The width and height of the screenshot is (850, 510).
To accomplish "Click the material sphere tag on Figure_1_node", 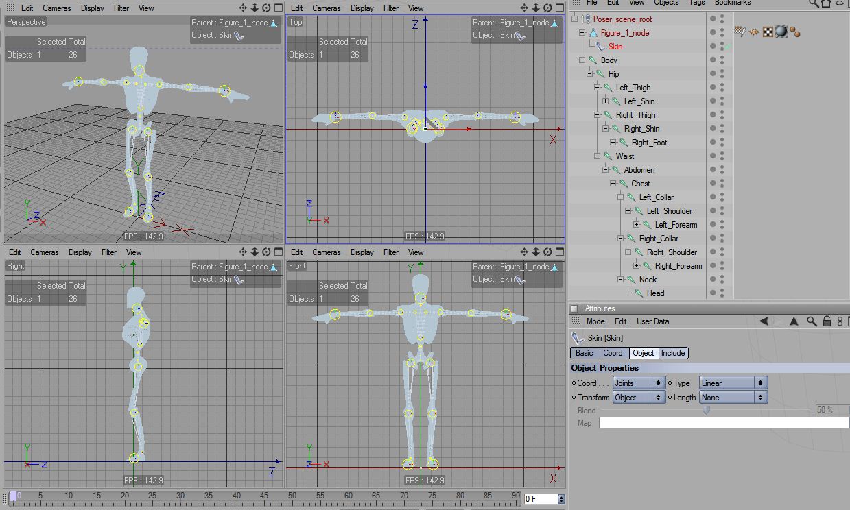I will coord(781,32).
